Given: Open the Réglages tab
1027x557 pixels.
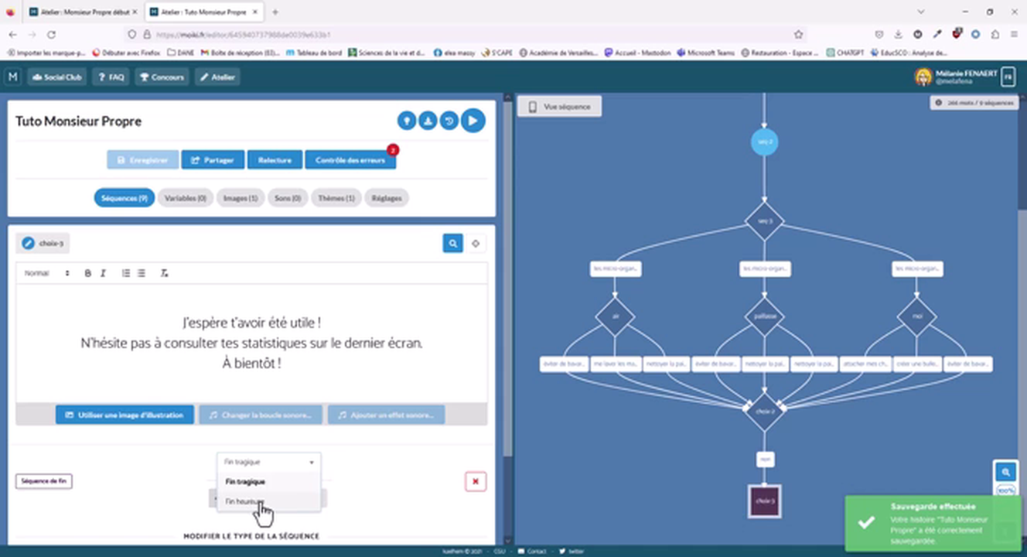Looking at the screenshot, I should 386,198.
